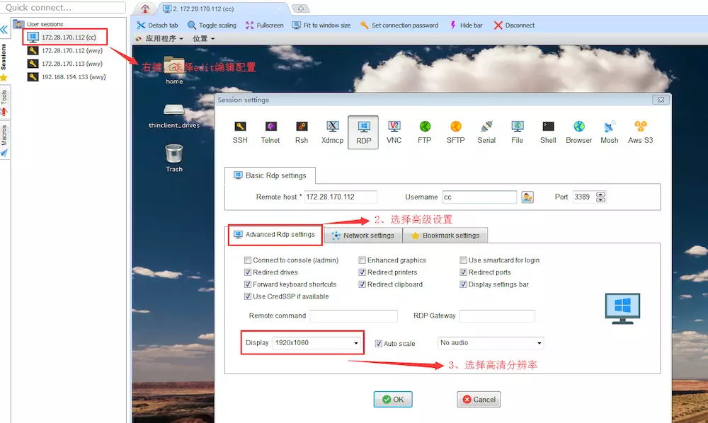Open the Sessions sidebar tab
The image size is (708, 423).
coord(4,57)
